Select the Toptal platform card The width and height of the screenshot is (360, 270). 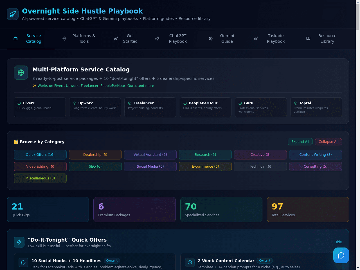tap(316, 107)
